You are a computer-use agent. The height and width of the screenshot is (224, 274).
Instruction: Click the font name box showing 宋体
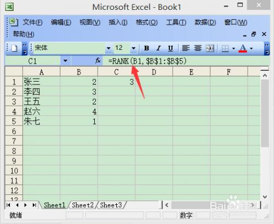click(69, 48)
